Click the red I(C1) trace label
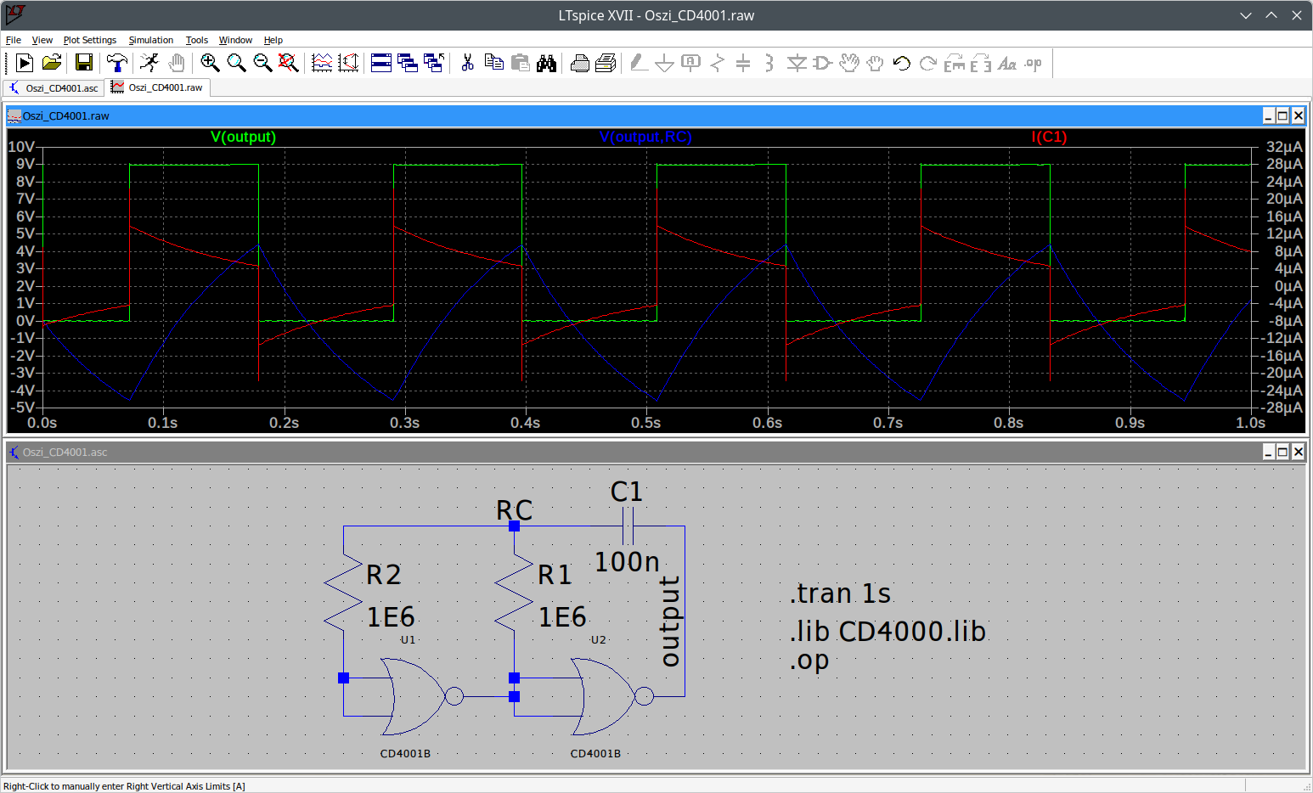Image resolution: width=1313 pixels, height=793 pixels. pyautogui.click(x=1049, y=137)
